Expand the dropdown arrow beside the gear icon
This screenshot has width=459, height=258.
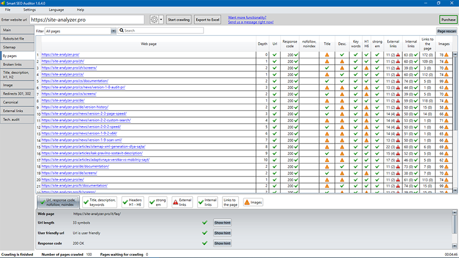pyautogui.click(x=161, y=19)
